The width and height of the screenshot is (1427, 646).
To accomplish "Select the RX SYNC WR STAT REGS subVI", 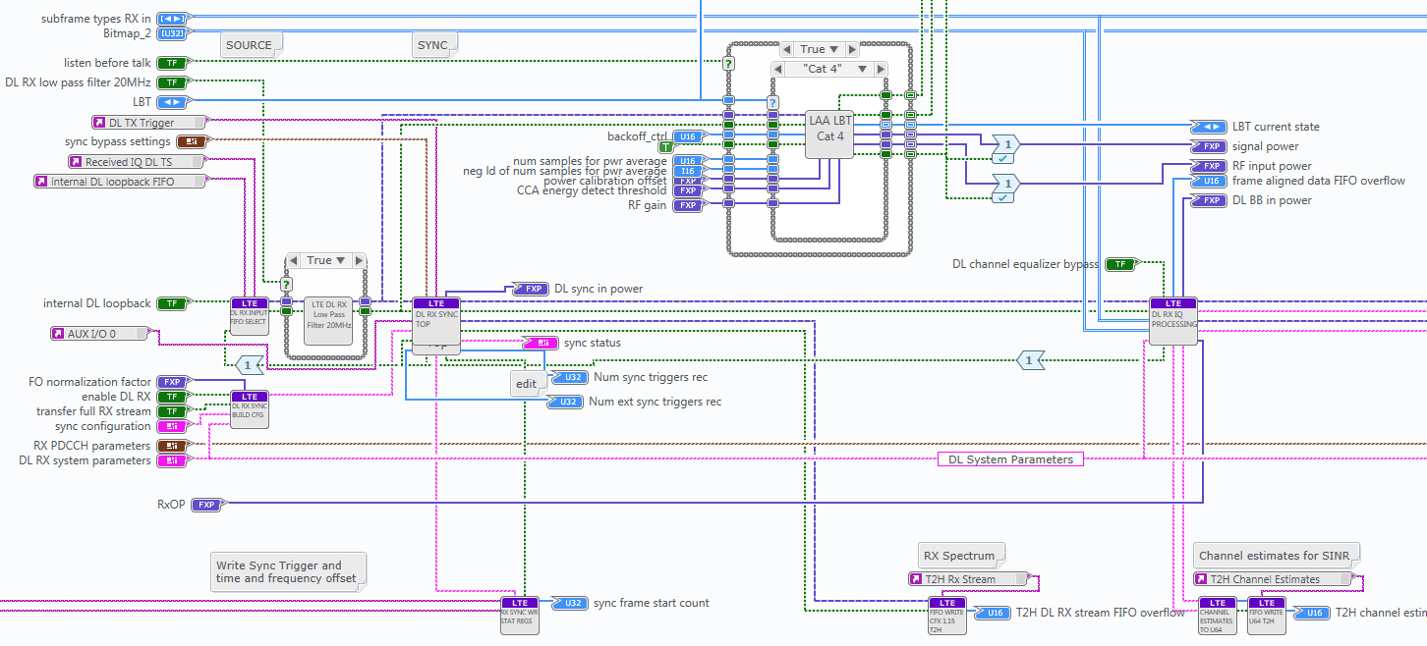I will (x=520, y=615).
